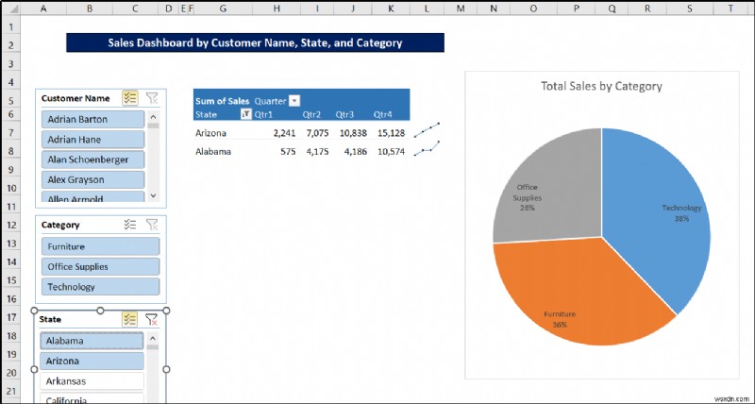The height and width of the screenshot is (404, 755).
Task: Toggle Arizona in State slicer
Action: pyautogui.click(x=92, y=361)
